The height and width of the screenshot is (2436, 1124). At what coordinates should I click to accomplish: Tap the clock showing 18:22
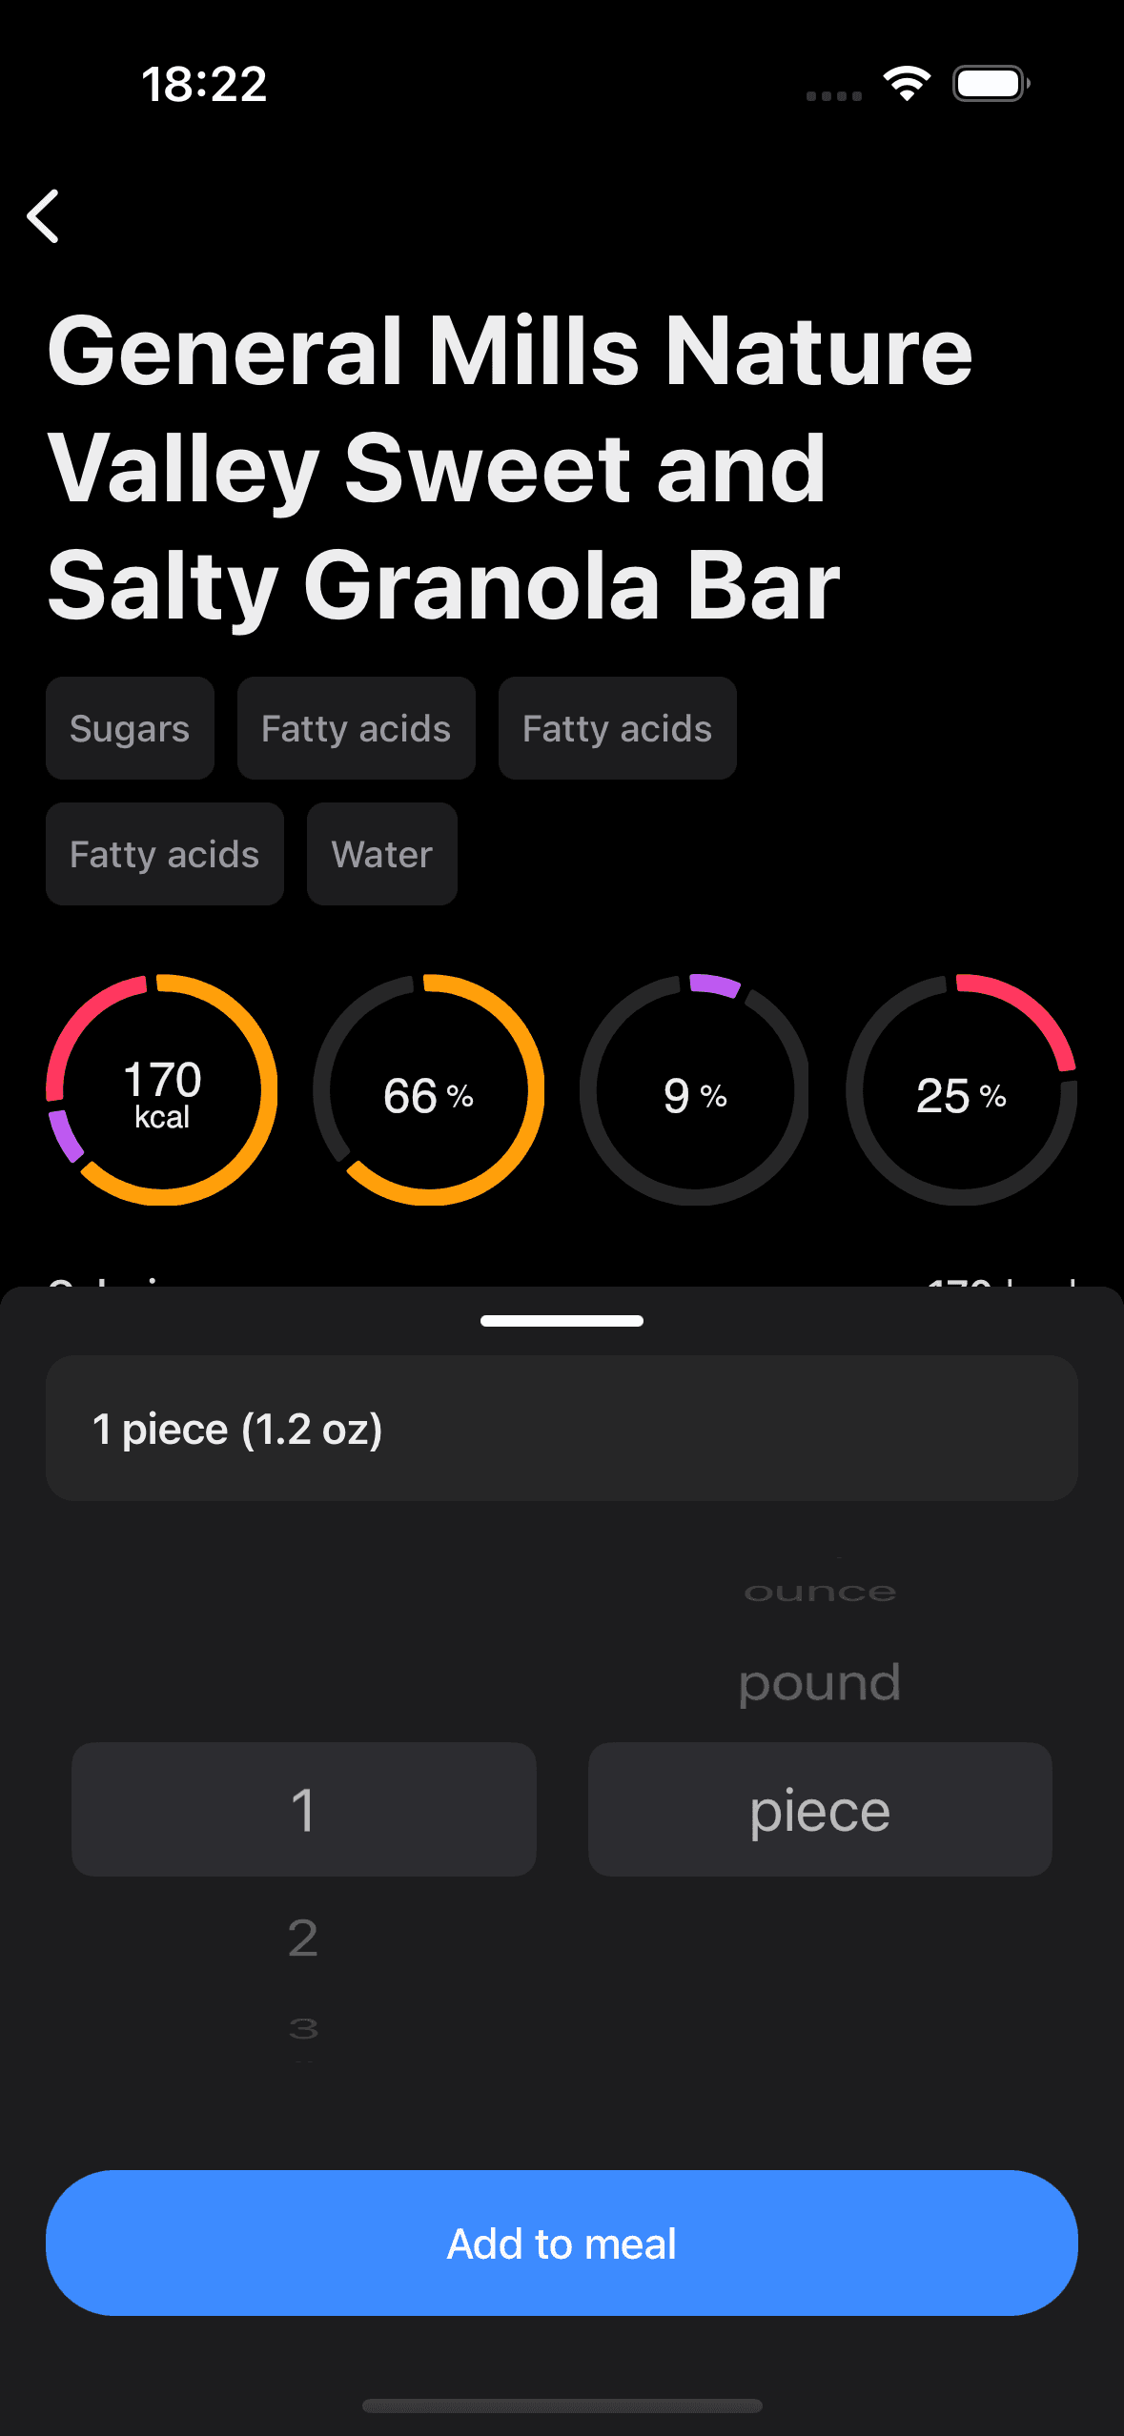204,84
